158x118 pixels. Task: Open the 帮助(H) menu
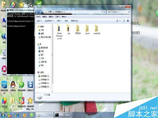pyautogui.click(x=64, y=17)
